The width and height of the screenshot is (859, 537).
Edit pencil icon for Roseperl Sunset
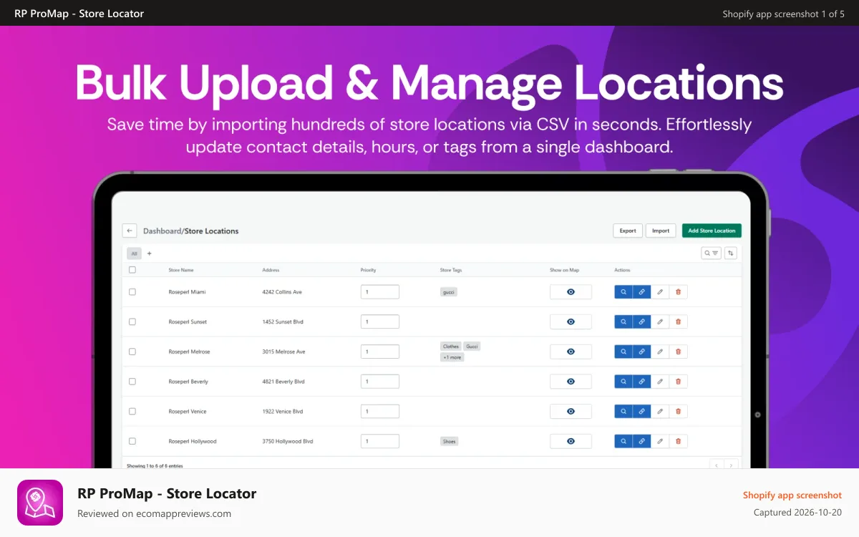click(x=660, y=321)
